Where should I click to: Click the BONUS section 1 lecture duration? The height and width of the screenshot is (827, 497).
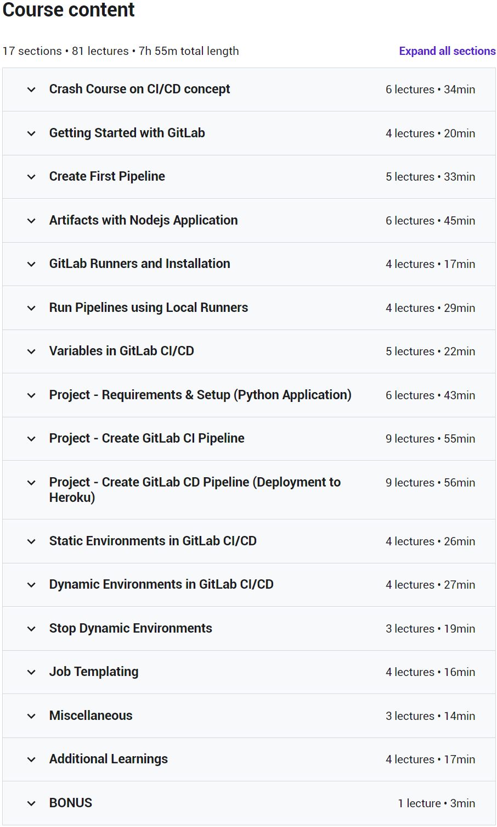(436, 803)
